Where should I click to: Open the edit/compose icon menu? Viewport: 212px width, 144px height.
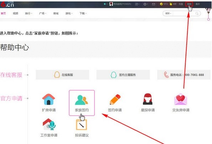tap(137, 4)
